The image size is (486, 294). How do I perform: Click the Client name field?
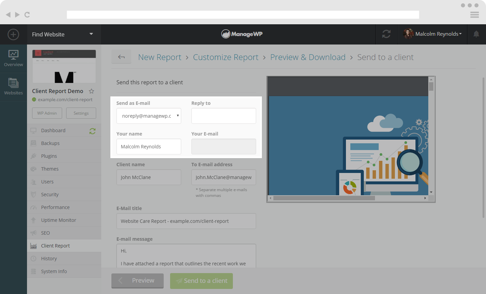tap(149, 177)
